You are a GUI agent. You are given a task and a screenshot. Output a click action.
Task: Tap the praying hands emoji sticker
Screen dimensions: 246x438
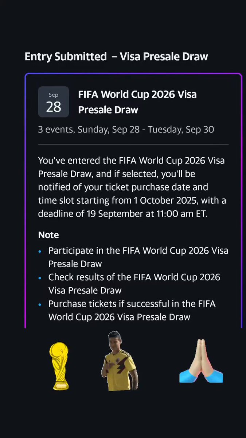tap(201, 361)
